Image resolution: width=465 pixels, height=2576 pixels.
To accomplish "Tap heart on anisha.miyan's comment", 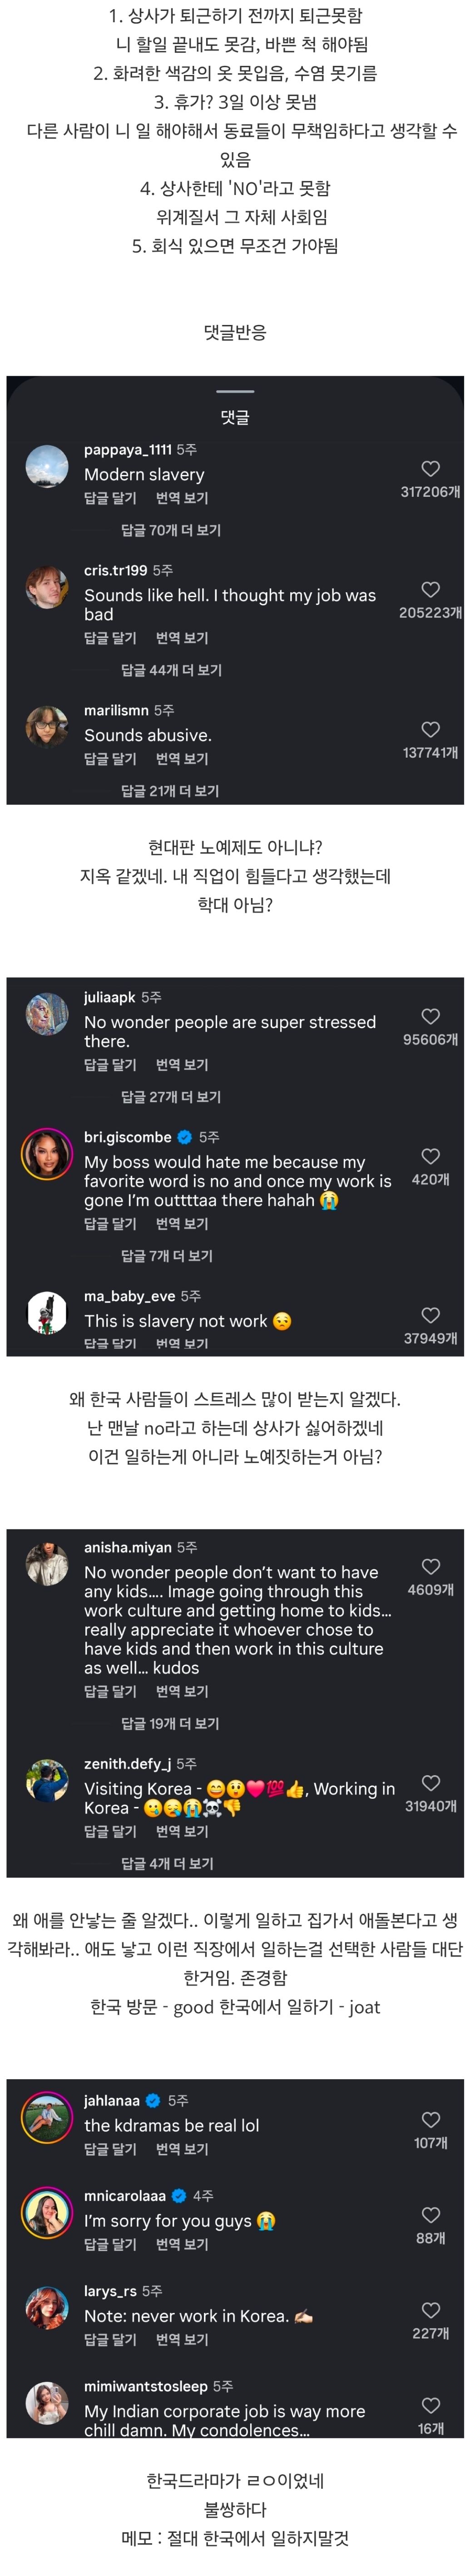I will [430, 1566].
